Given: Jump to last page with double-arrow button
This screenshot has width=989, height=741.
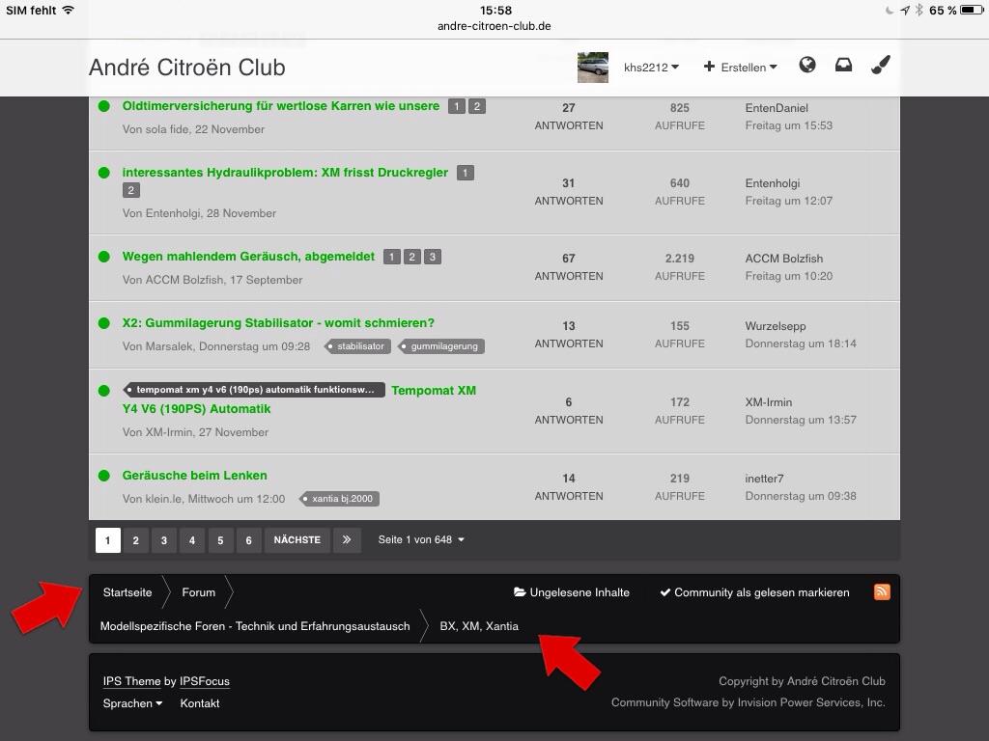Looking at the screenshot, I should click(x=347, y=540).
